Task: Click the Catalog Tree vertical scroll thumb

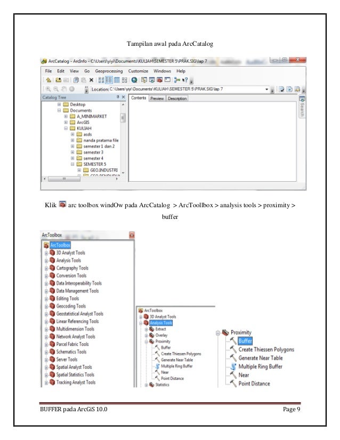Action: point(123,118)
